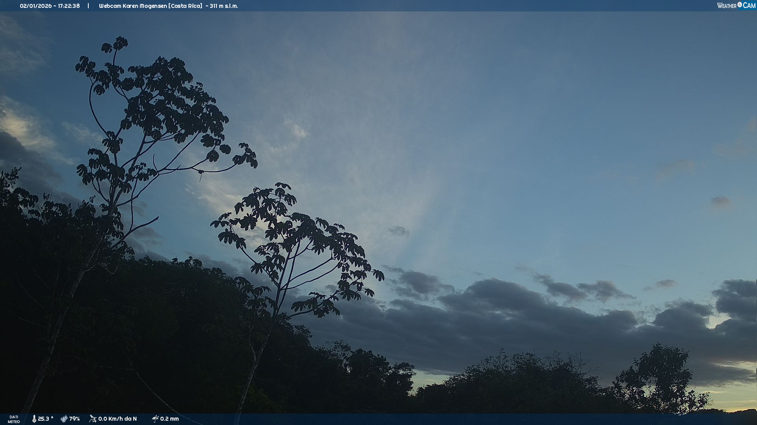Select the 79% humidity value
757x425 pixels.
[x=75, y=419]
